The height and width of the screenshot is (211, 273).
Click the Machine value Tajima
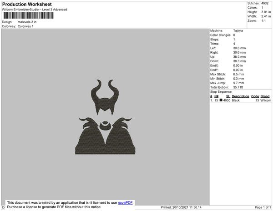click(238, 30)
